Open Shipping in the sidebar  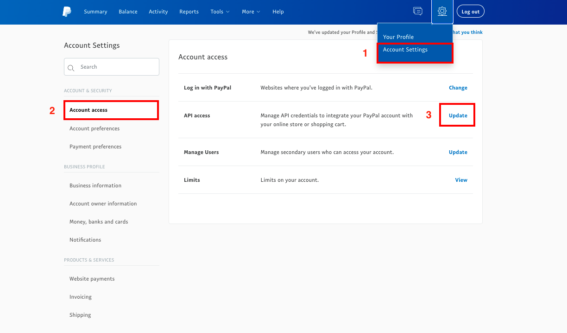pyautogui.click(x=80, y=315)
